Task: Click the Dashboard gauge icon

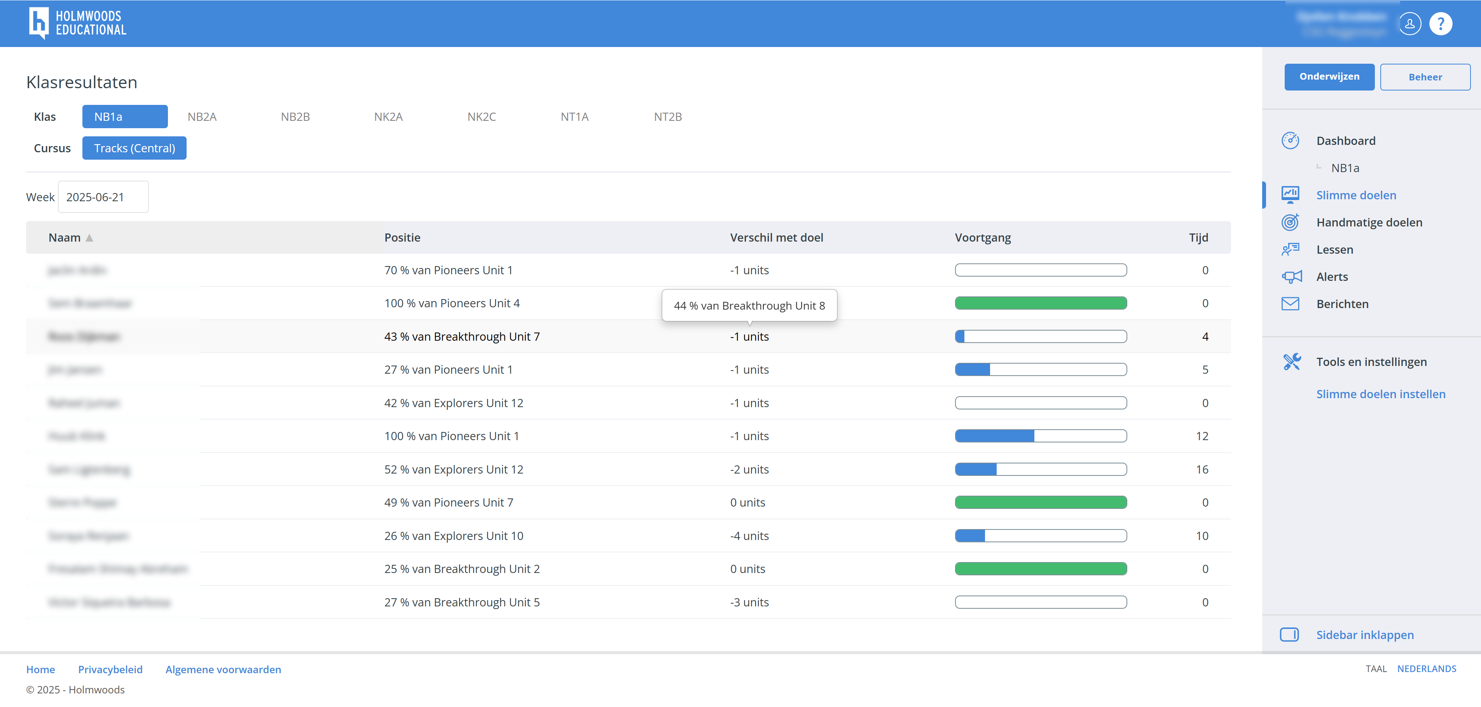Action: tap(1290, 141)
